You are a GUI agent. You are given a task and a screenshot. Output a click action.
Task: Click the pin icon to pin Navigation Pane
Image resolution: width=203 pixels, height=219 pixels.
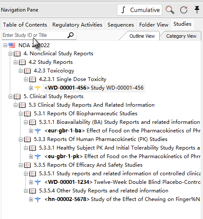coord(197,9)
